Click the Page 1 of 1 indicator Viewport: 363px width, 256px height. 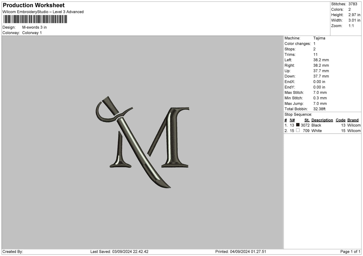pyautogui.click(x=350, y=252)
